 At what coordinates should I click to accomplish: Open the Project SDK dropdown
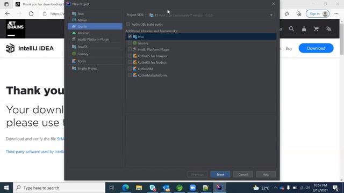tap(210, 15)
